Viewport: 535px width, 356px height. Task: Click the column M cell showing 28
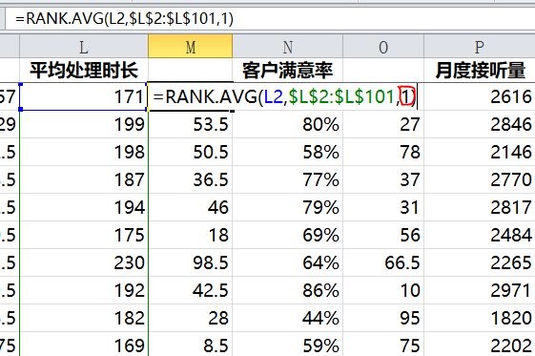point(191,318)
